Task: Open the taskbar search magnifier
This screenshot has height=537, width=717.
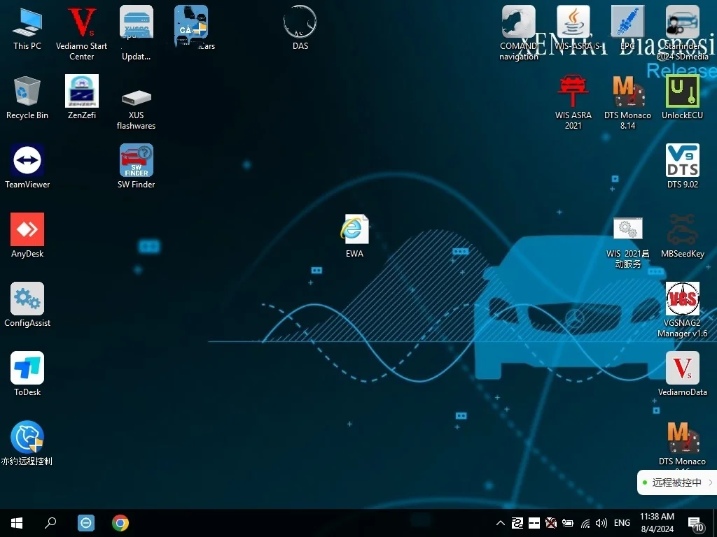Action: [50, 523]
